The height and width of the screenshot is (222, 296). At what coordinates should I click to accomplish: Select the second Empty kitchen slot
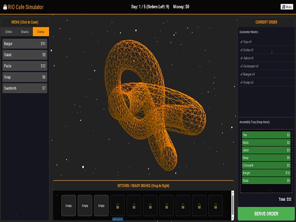85,205
